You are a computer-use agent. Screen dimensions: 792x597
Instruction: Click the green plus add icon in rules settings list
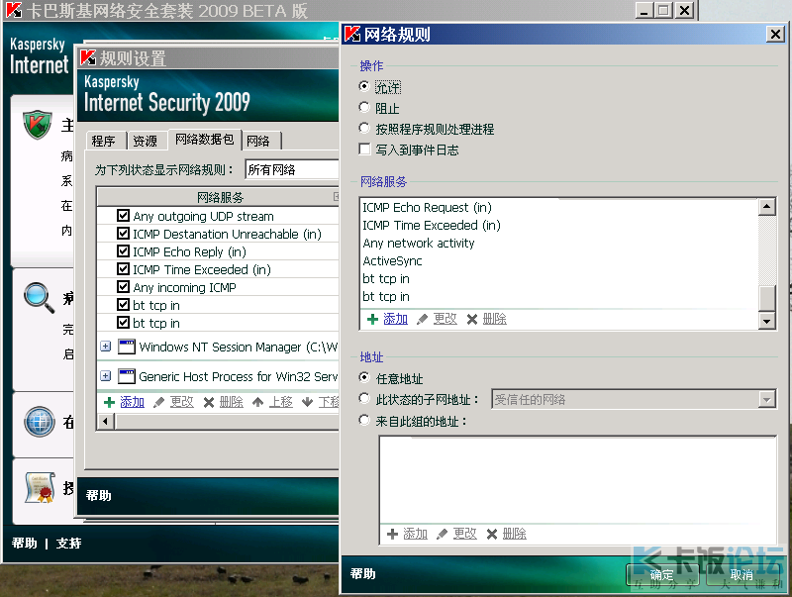click(109, 402)
